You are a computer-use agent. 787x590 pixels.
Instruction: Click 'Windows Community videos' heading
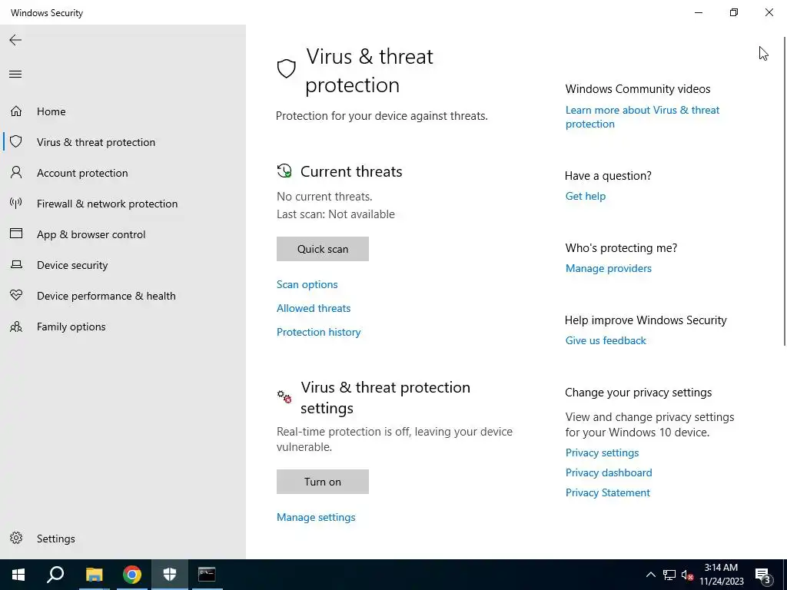pos(638,89)
